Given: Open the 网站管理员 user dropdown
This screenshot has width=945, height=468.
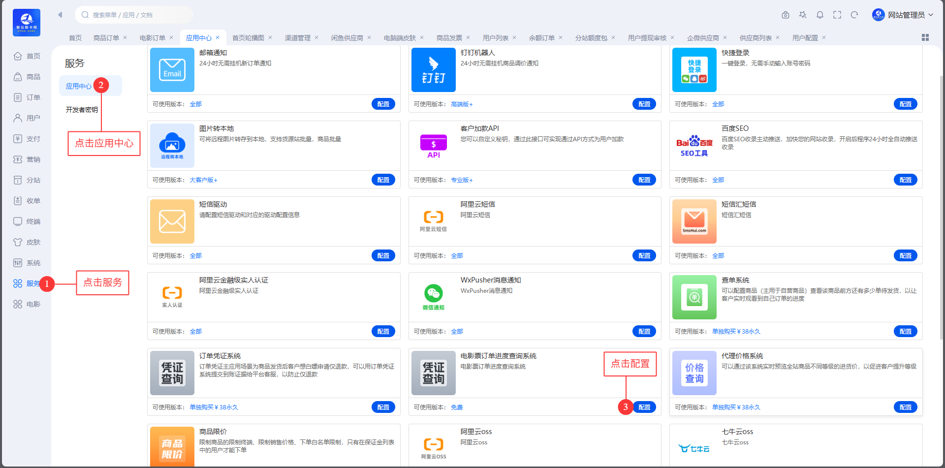Looking at the screenshot, I should [x=903, y=15].
